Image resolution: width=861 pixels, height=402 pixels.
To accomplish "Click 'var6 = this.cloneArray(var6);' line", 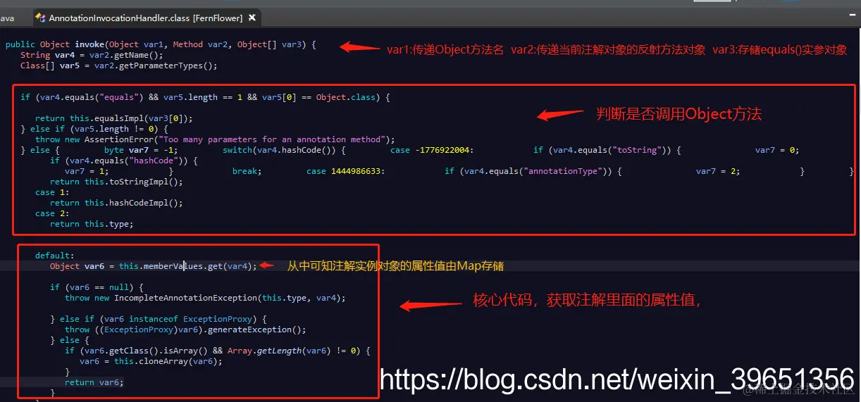I will pos(151,361).
